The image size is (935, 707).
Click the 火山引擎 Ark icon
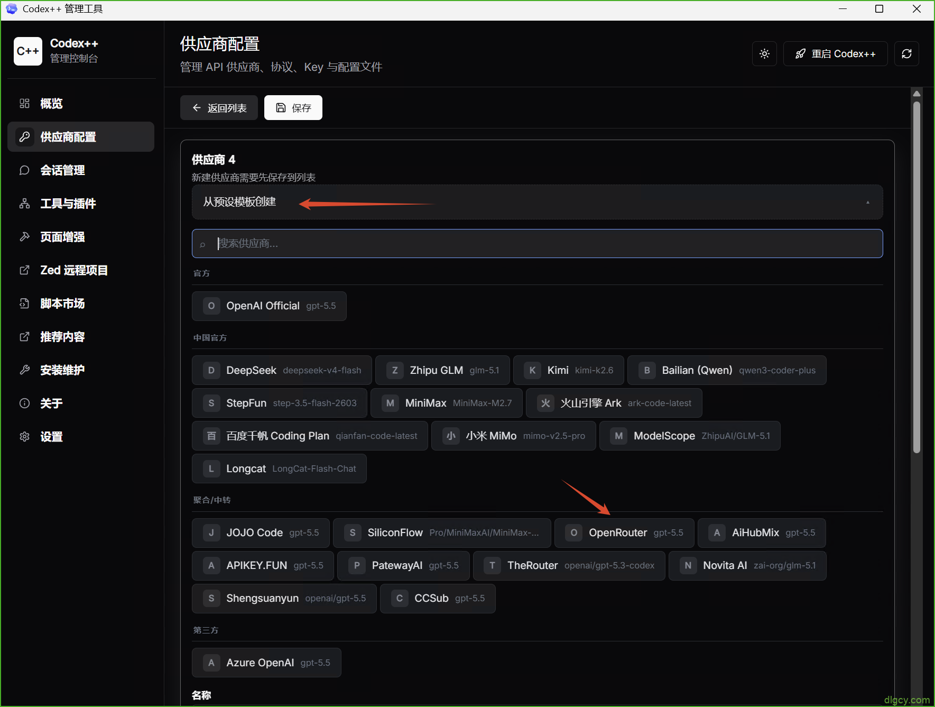[x=545, y=403]
